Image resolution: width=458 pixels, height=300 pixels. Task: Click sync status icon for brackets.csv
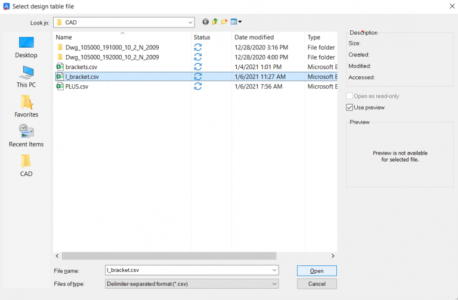point(198,67)
